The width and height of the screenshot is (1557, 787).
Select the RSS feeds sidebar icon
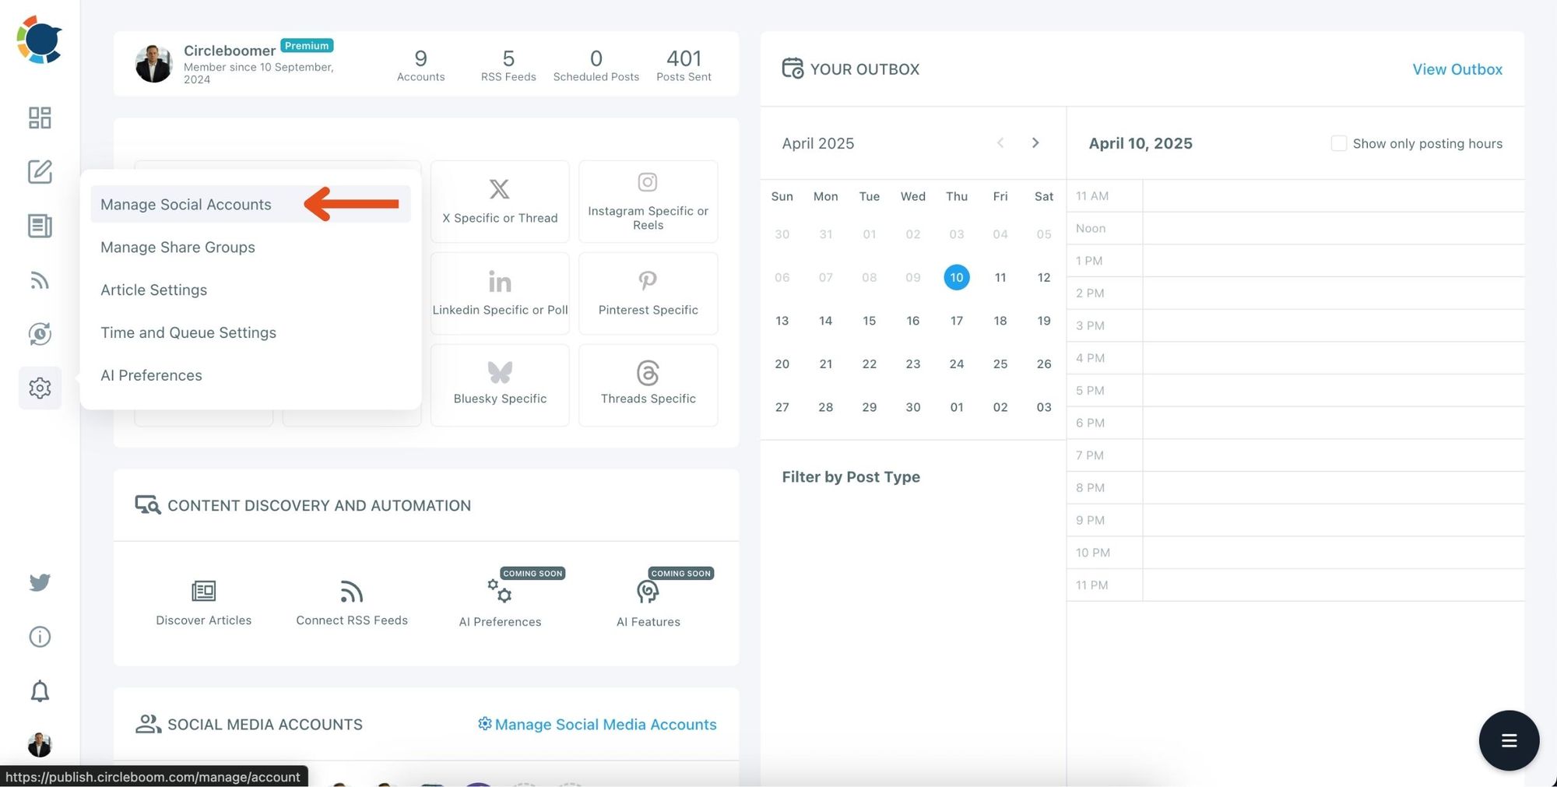[40, 280]
